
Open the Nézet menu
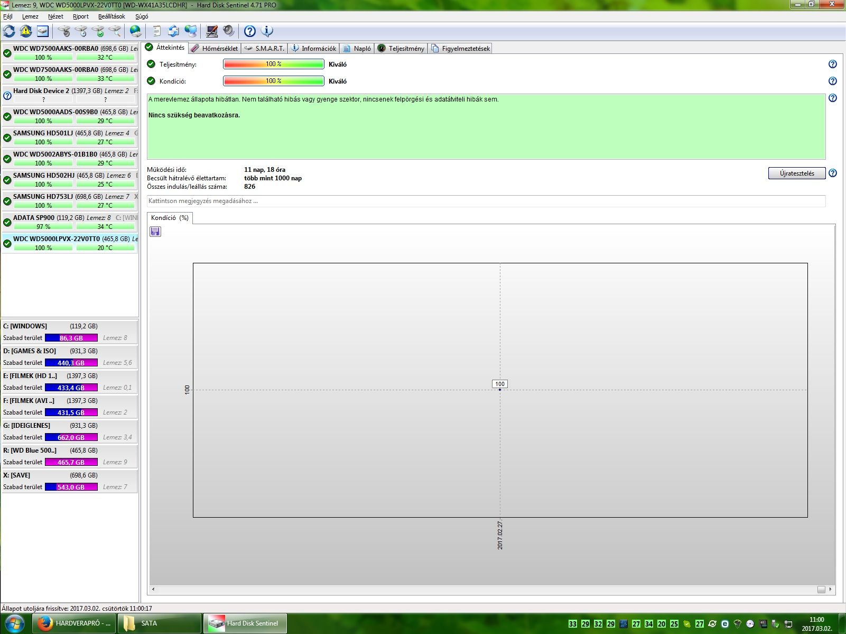coord(55,16)
